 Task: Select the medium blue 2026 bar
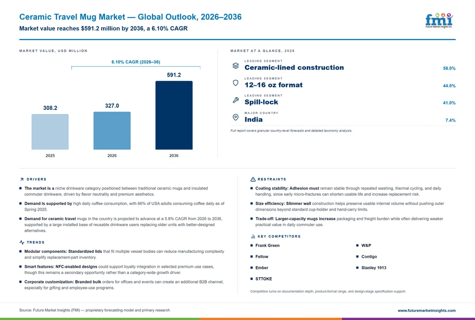click(x=112, y=130)
